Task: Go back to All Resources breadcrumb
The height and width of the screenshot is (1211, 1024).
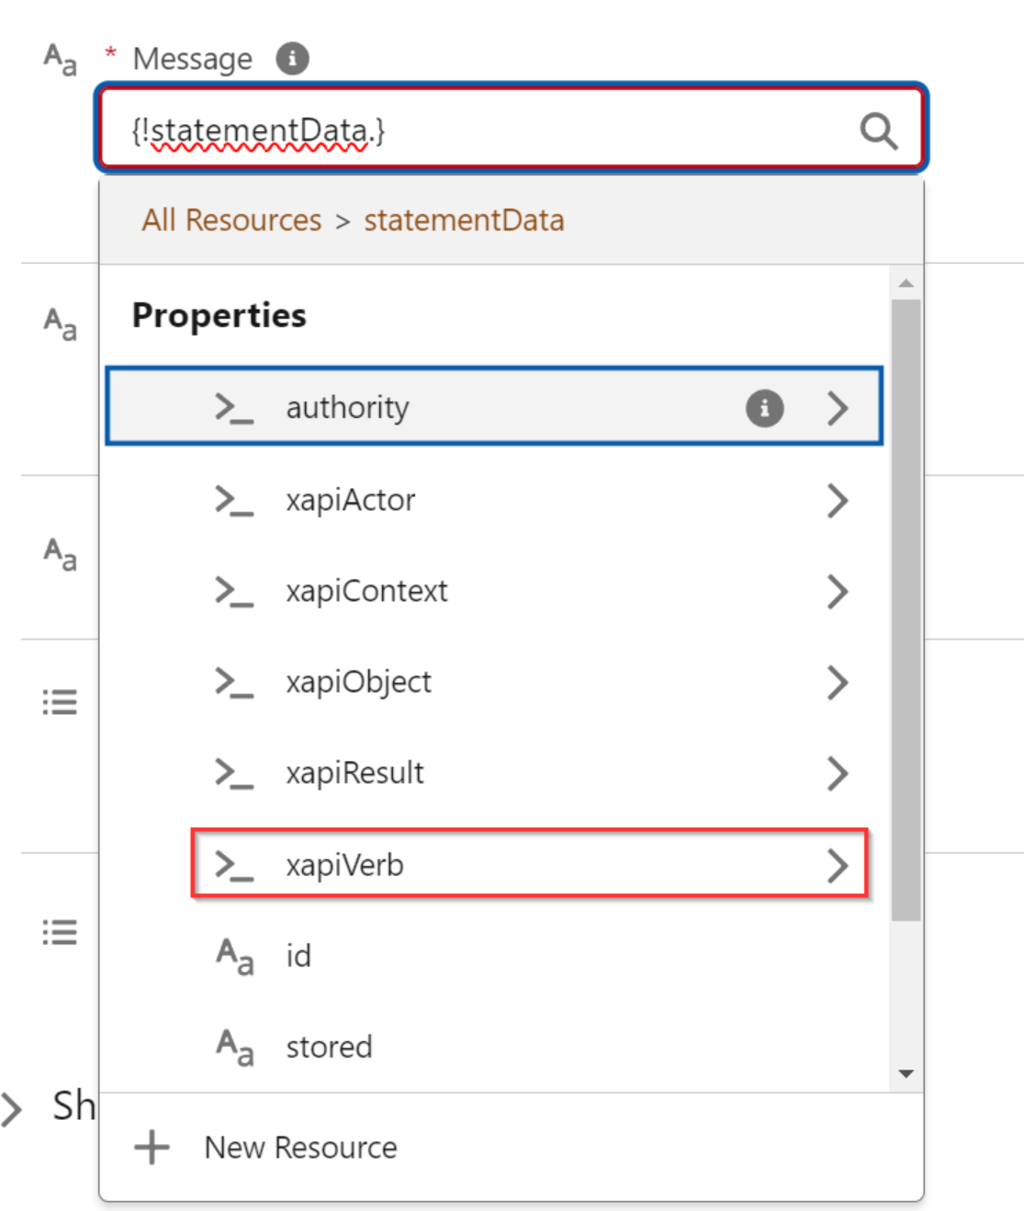Action: 231,221
